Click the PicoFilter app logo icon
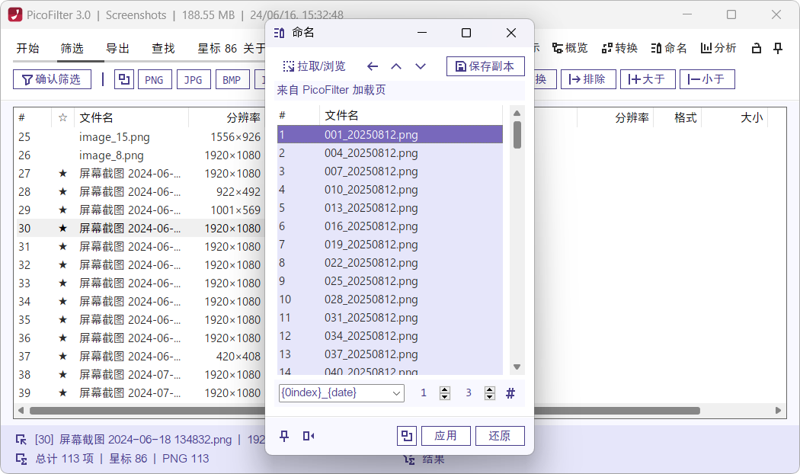Viewport: 800px width, 474px height. 15,14
